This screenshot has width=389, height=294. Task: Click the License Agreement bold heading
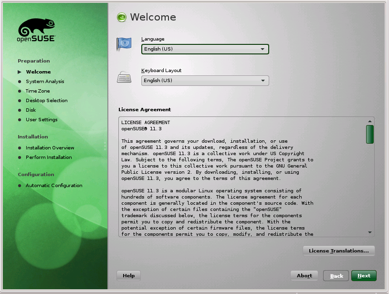point(145,110)
